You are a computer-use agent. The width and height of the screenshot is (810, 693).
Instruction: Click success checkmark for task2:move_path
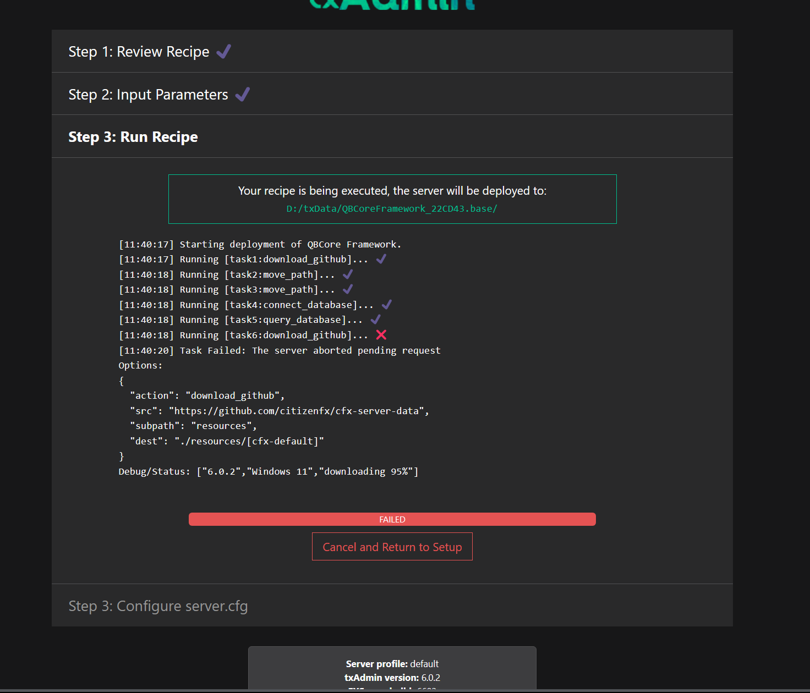click(x=347, y=273)
